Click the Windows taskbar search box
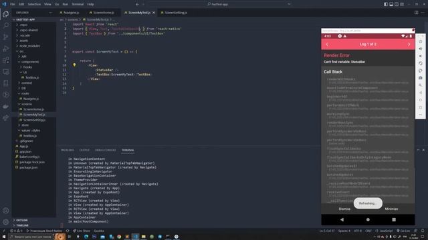 coord(31,237)
